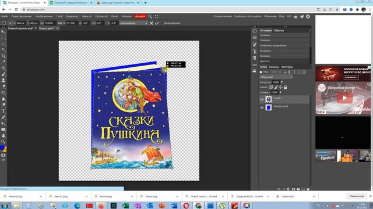Open the interpolation dropdown in options bar
This screenshot has height=209, width=373.
[x=133, y=23]
